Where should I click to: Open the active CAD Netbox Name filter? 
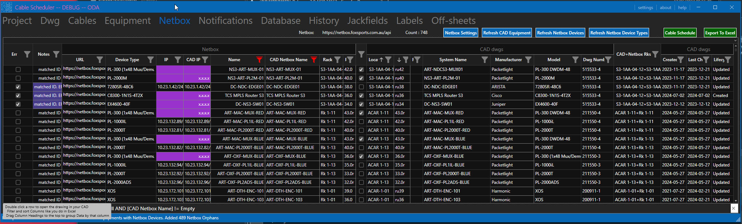314,60
